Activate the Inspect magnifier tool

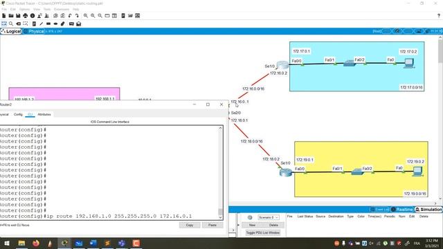pyautogui.click(x=11, y=24)
